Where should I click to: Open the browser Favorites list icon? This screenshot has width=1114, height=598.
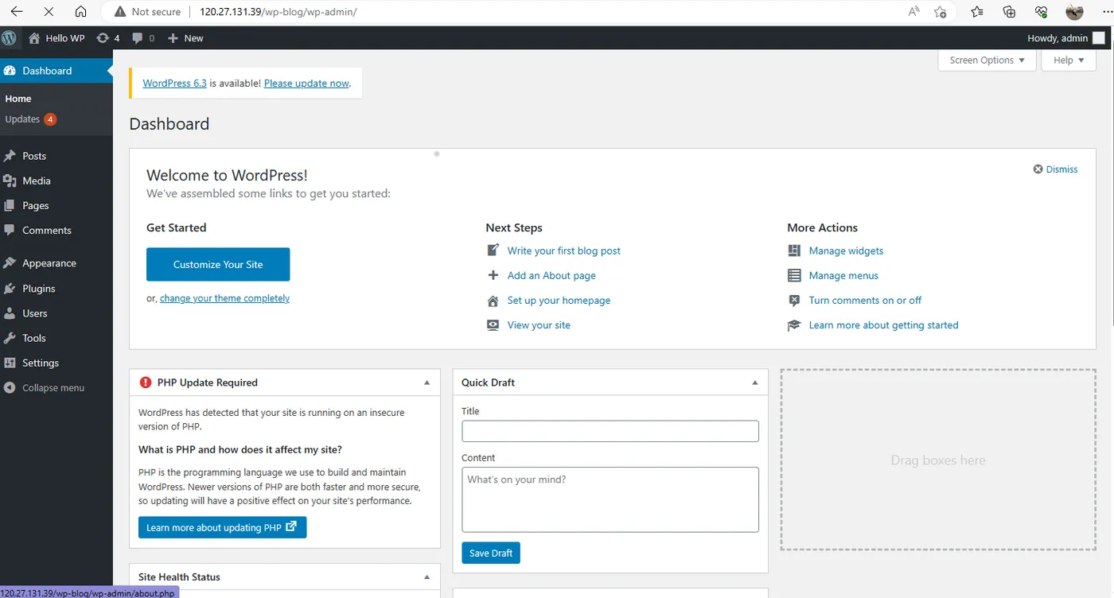point(977,12)
